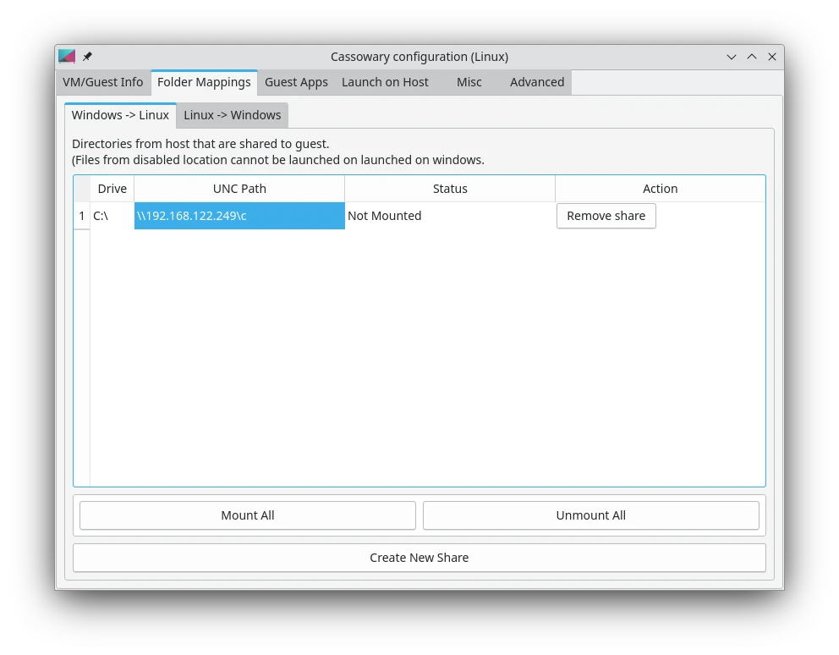Switch to Linux -> Windows sub-tab
The image size is (839, 655).
coord(232,115)
